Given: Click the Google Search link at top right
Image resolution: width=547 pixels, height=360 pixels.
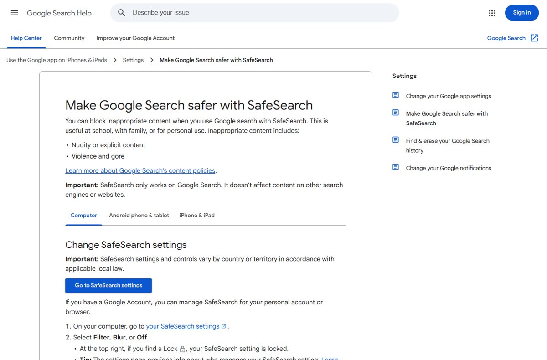Looking at the screenshot, I should click(506, 38).
